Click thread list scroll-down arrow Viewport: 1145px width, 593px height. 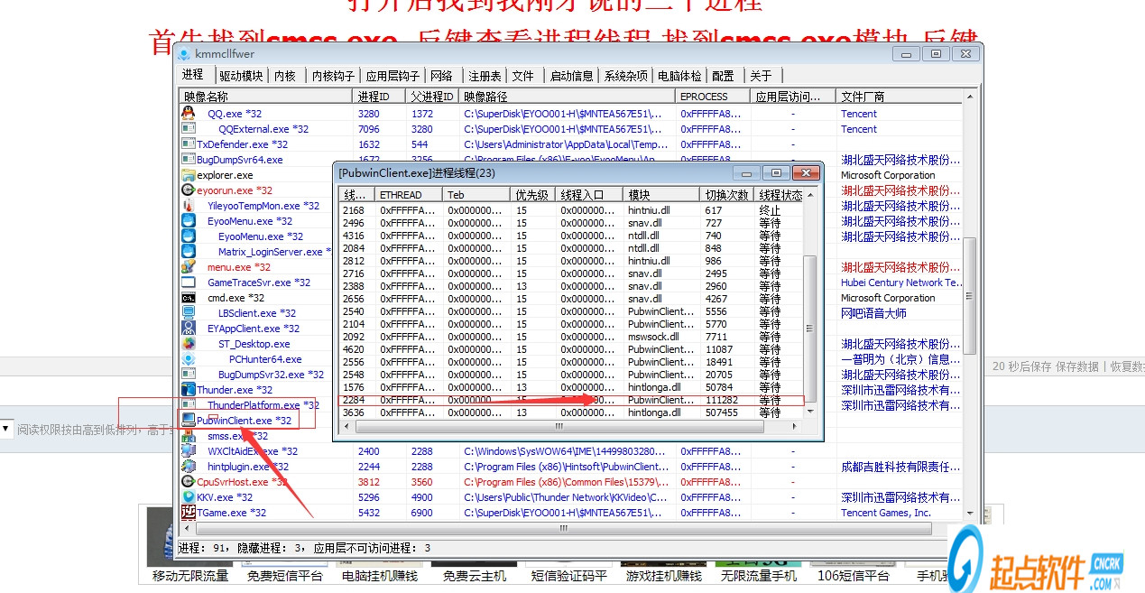tap(810, 412)
